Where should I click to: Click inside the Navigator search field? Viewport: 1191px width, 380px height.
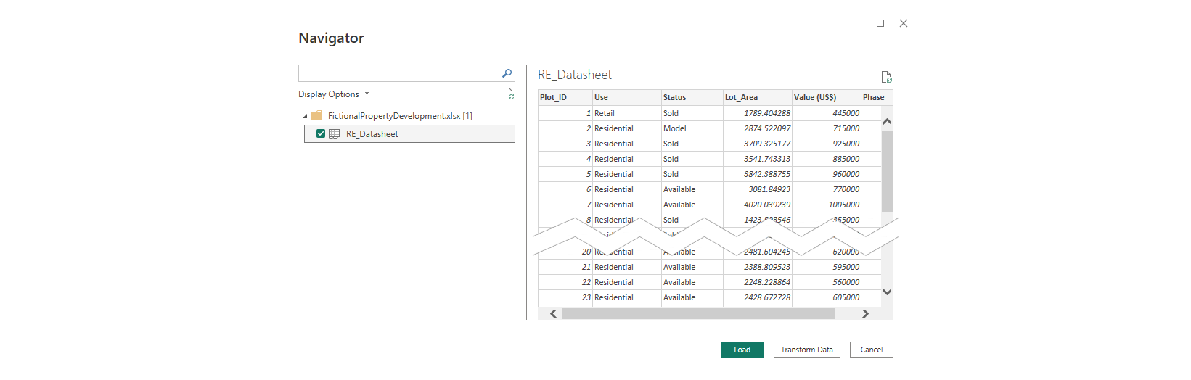coord(399,73)
